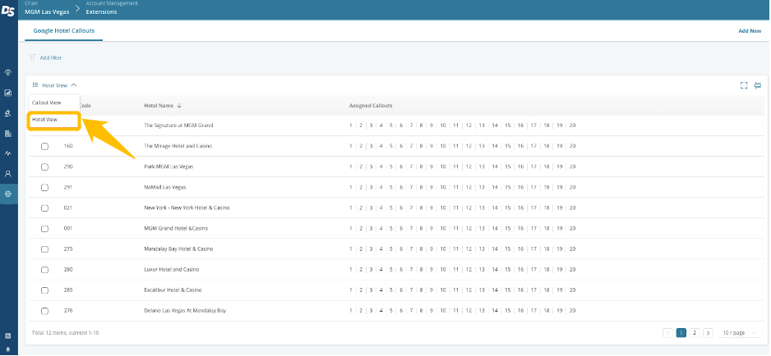Open the search-person icon in sidebar
The image size is (771, 356).
[8, 113]
